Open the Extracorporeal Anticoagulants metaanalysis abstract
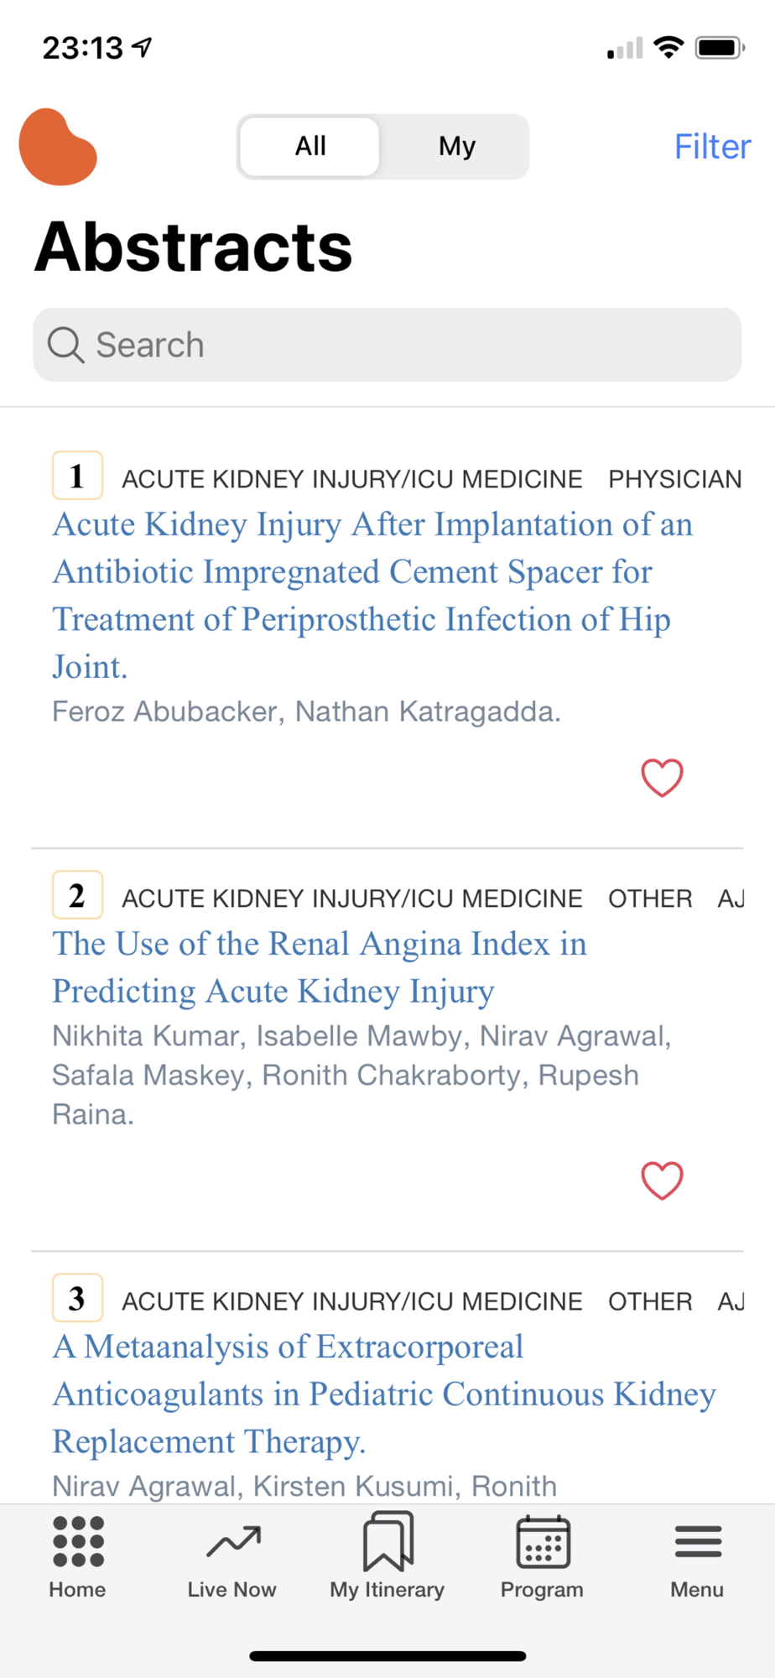The height and width of the screenshot is (1678, 775). pos(384,1394)
